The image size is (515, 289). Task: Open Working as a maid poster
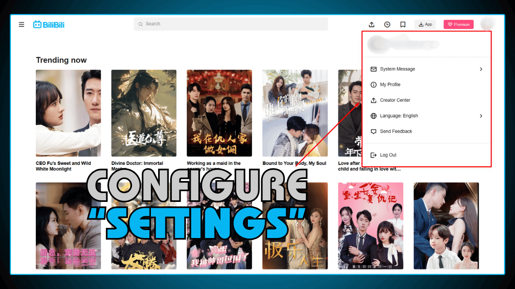(x=219, y=113)
